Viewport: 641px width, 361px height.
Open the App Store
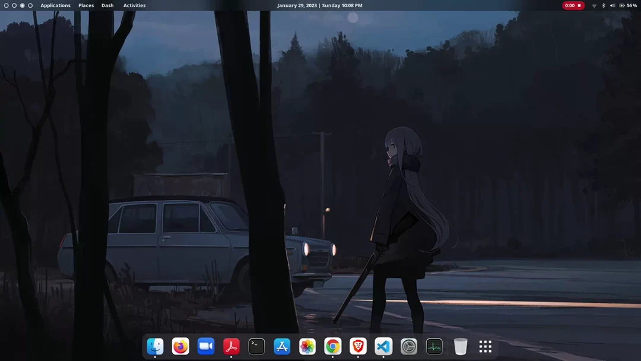(x=281, y=346)
